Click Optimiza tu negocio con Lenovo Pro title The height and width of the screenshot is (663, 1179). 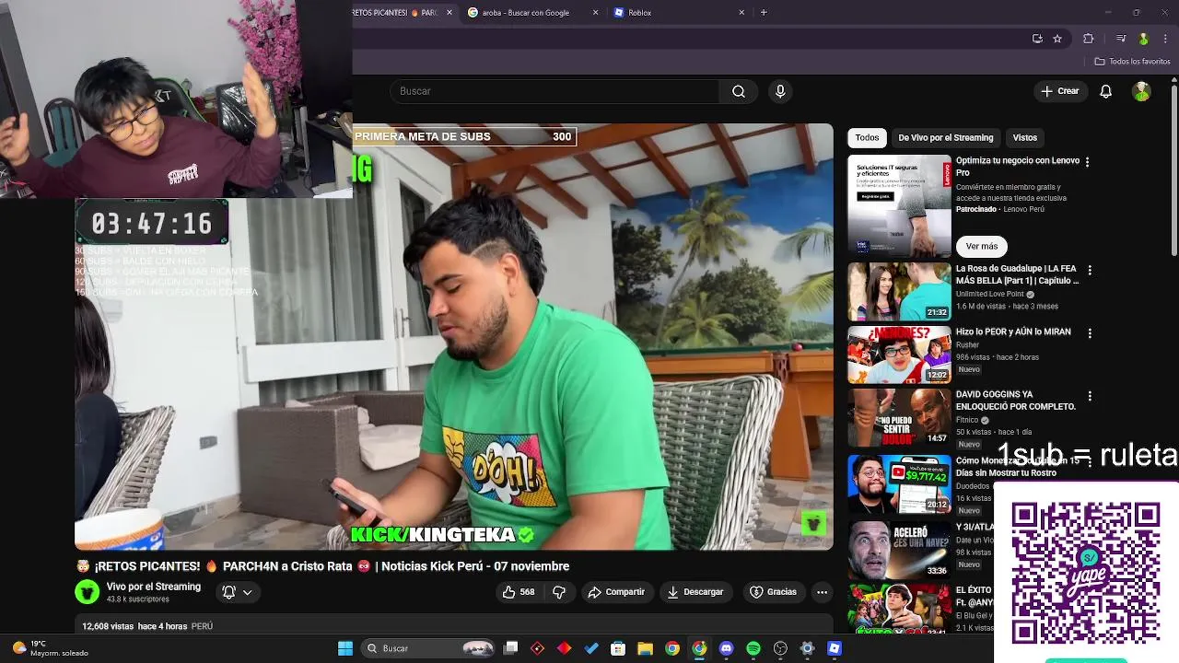[1018, 166]
